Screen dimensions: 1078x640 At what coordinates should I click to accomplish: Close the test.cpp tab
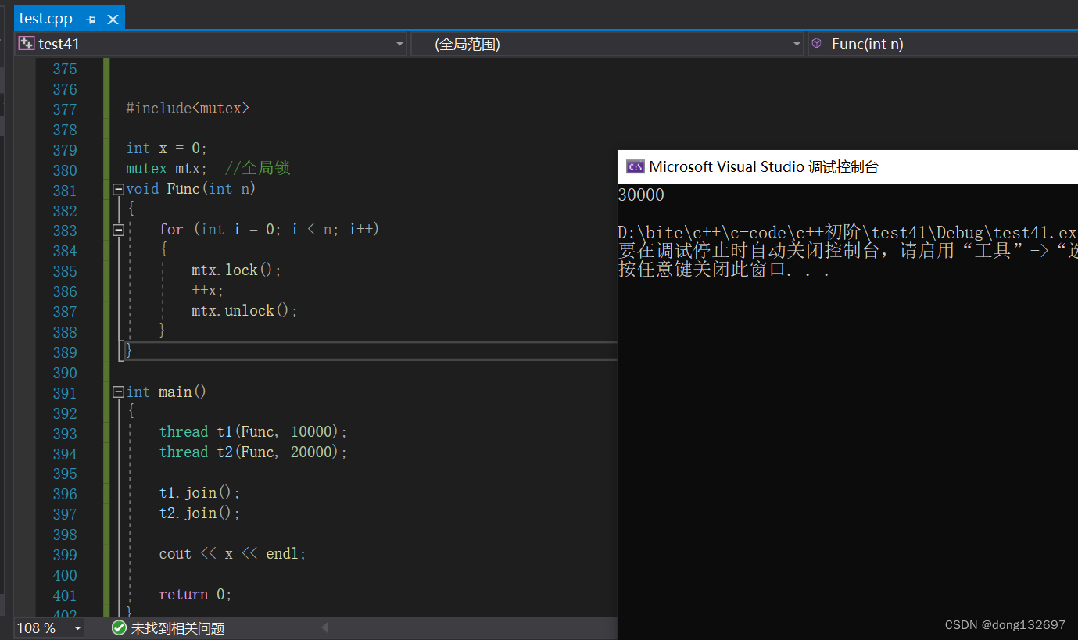113,19
